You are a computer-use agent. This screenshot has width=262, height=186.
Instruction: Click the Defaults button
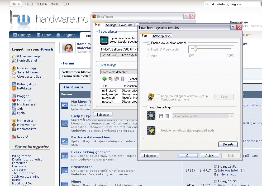coord(228,144)
